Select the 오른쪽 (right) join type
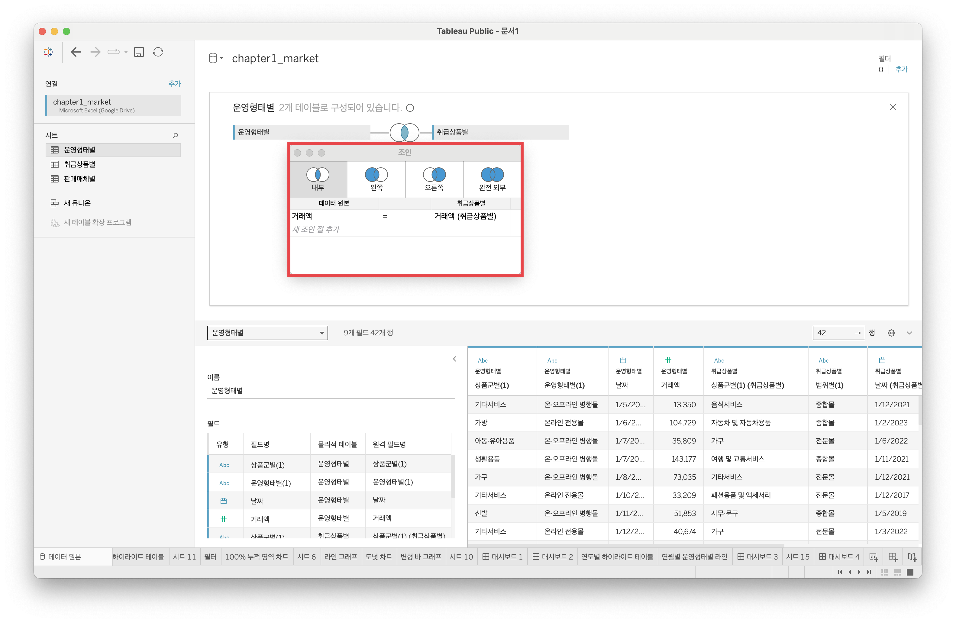Viewport: 956px width, 623px height. click(434, 179)
